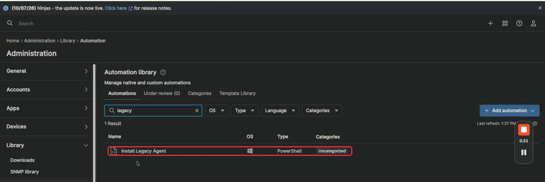Open table settings gear icon
The height and width of the screenshot is (182, 545).
(x=535, y=124)
